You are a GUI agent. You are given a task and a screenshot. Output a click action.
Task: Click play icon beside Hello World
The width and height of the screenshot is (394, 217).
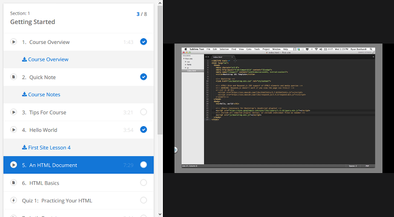click(14, 130)
